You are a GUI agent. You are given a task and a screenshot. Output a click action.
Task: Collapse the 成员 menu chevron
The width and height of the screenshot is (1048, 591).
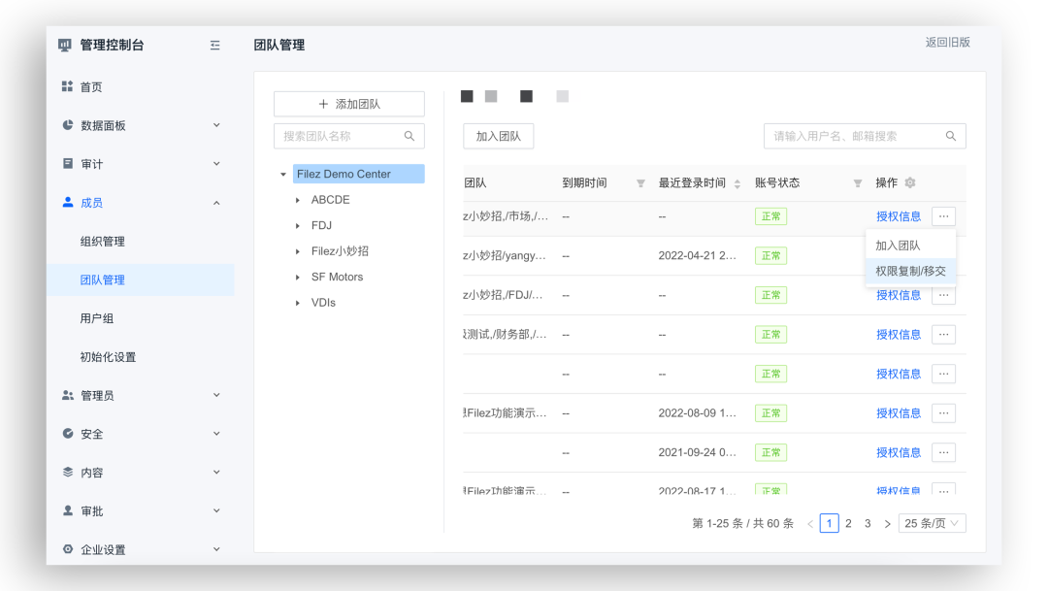coord(216,203)
